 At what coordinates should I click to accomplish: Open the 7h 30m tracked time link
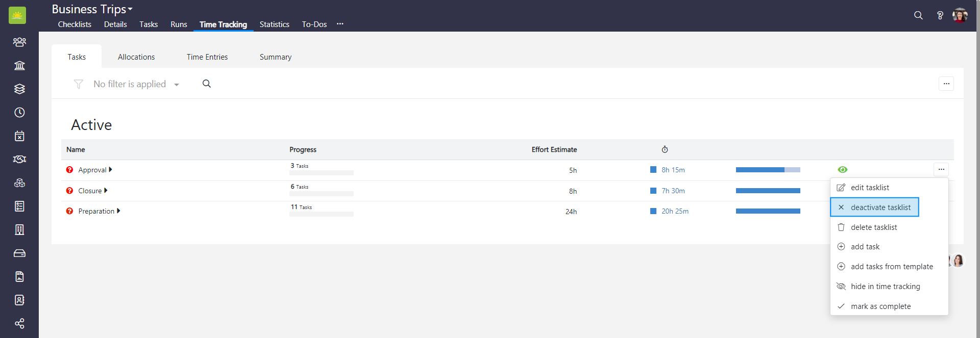pyautogui.click(x=673, y=191)
